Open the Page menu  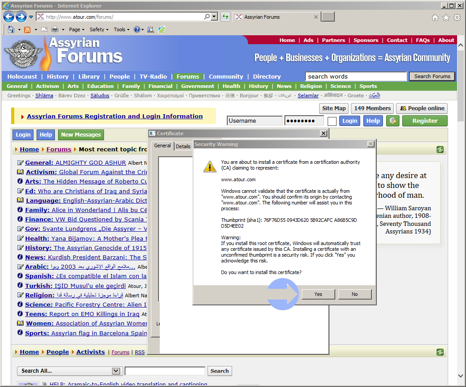click(x=77, y=29)
